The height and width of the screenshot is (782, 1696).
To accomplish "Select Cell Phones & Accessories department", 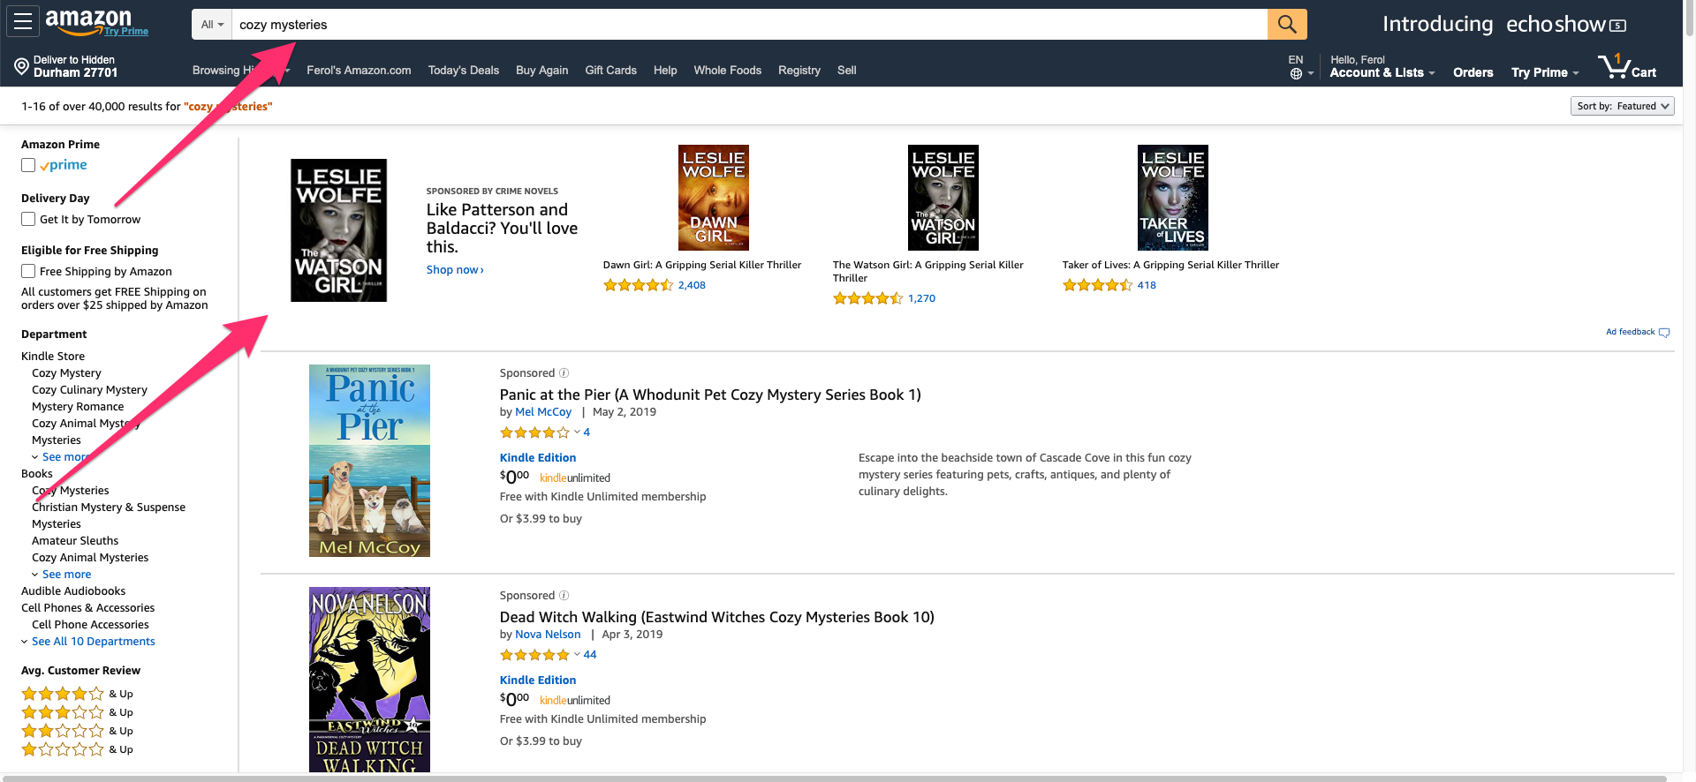I will pyautogui.click(x=87, y=608).
